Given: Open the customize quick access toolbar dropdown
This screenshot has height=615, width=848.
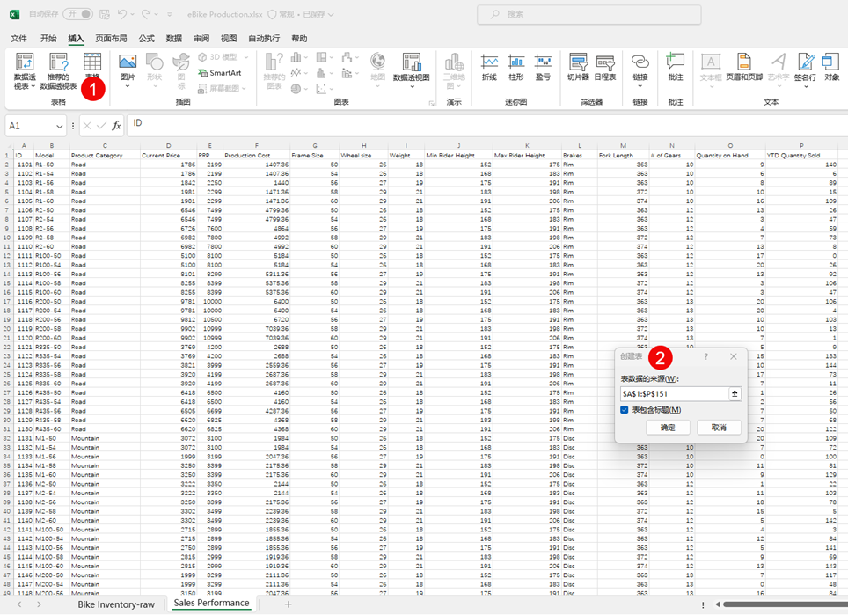Looking at the screenshot, I should click(169, 15).
